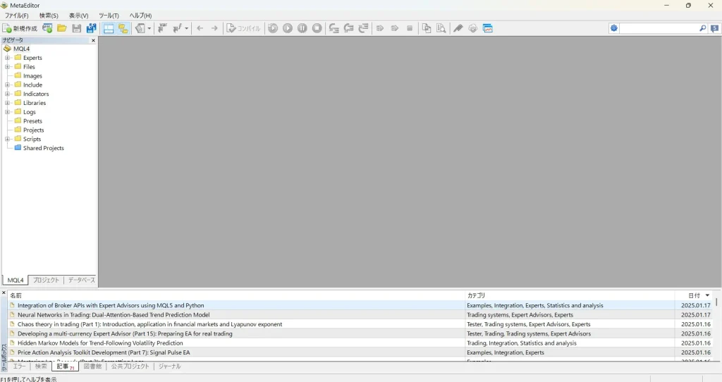Toggle the Navigator panel toolbar button
Image resolution: width=722 pixels, height=382 pixels.
123,28
